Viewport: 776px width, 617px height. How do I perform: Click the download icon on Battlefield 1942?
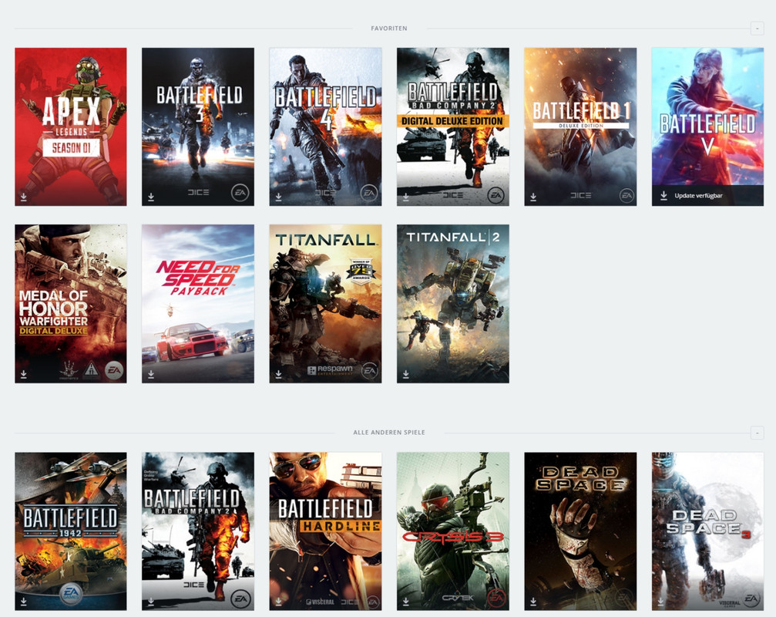[x=24, y=602]
